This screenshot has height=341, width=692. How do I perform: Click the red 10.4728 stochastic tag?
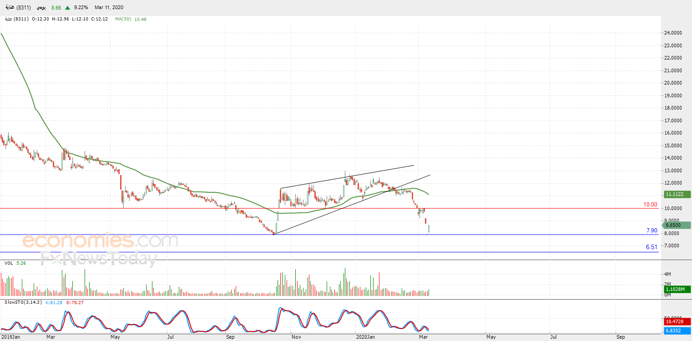point(677,321)
